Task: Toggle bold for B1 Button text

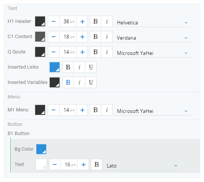Action: pos(97,164)
